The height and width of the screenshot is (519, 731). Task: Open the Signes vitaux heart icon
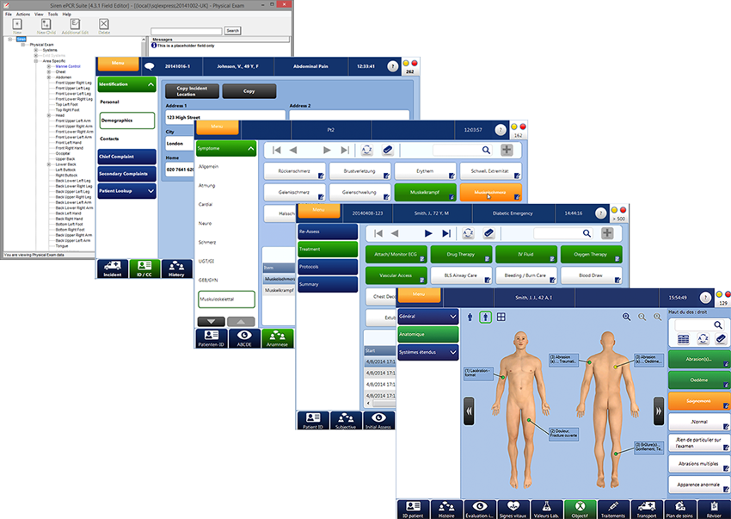(x=514, y=508)
